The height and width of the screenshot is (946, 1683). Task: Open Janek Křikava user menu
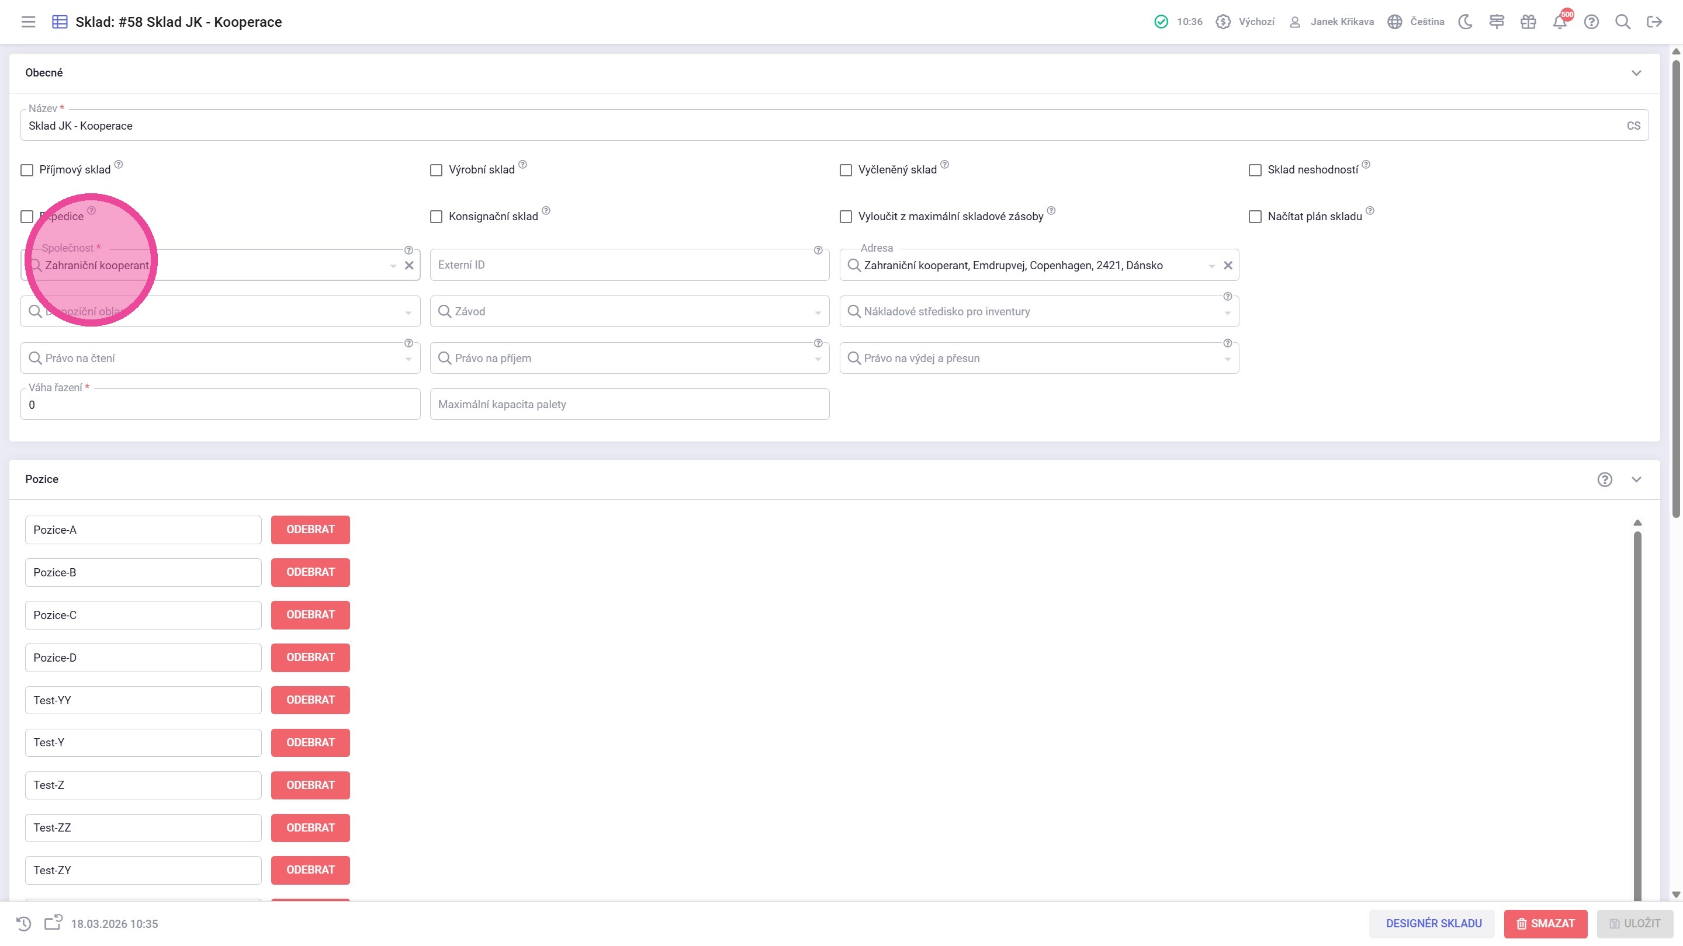pos(1332,22)
